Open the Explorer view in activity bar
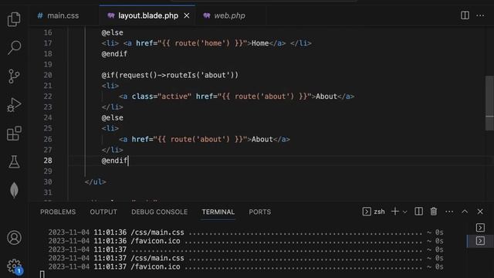Screen dimensions: 494x278 pyautogui.click(x=14, y=19)
